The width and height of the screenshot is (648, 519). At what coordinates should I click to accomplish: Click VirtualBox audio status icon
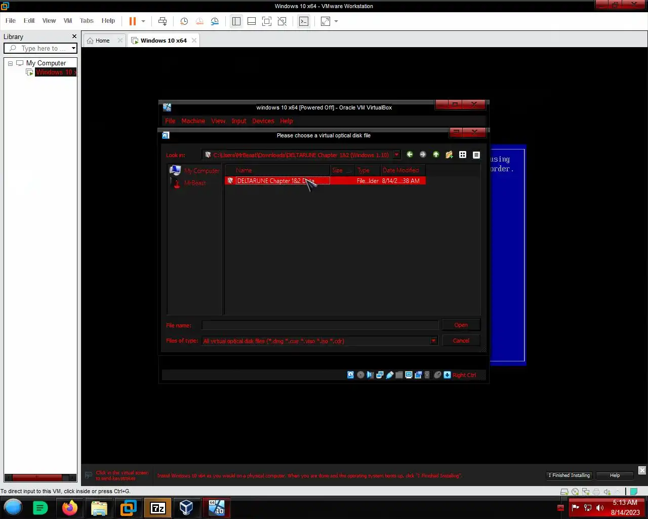coord(370,375)
